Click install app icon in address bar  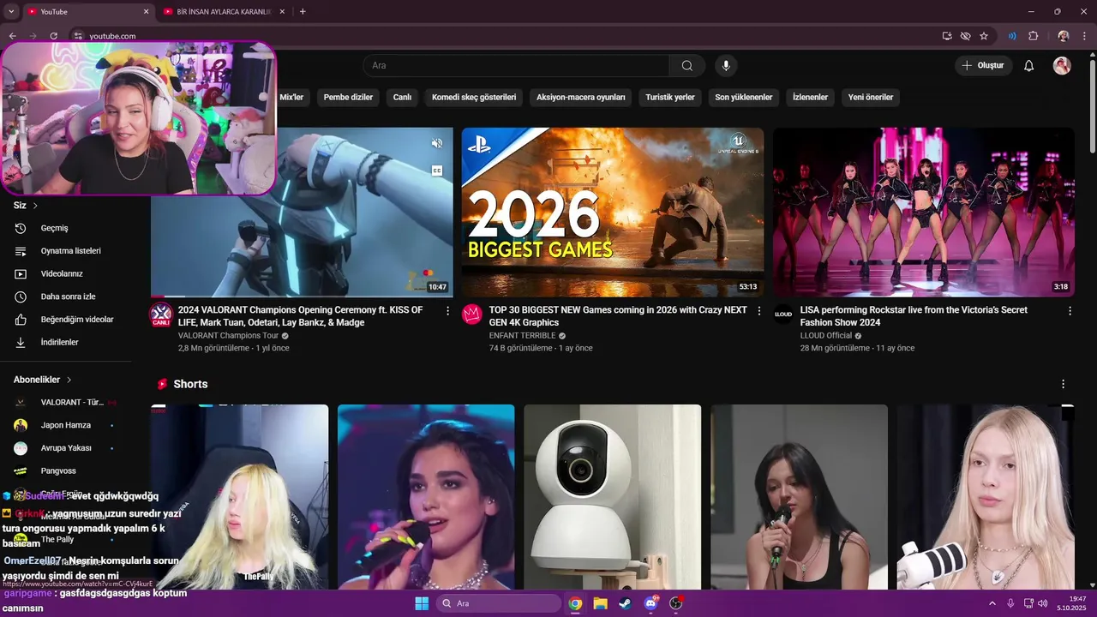947,36
